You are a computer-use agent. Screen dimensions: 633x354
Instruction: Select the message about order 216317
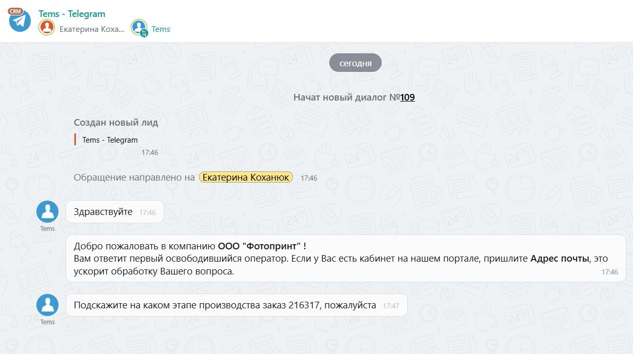[x=226, y=305]
